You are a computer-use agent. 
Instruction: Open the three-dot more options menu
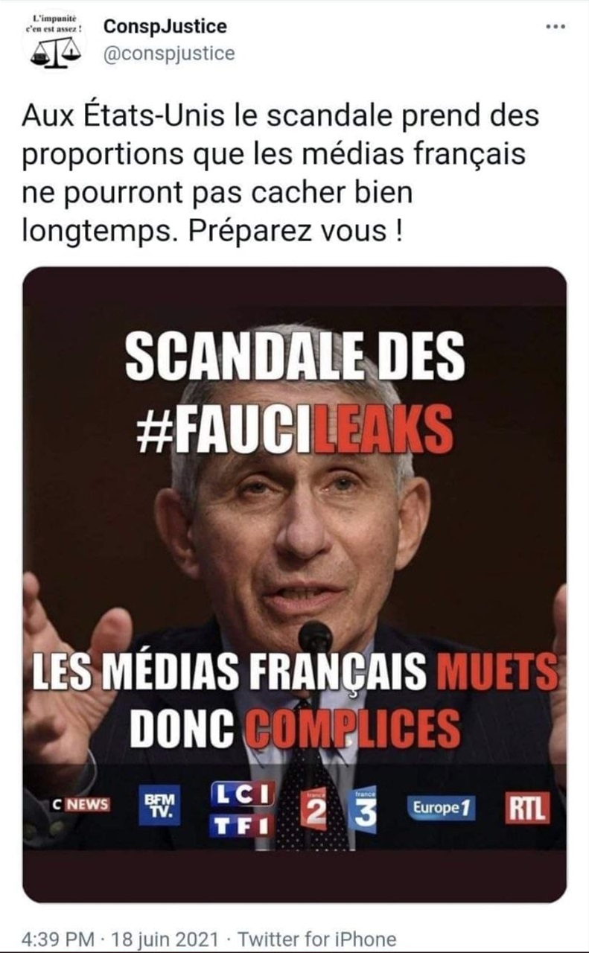click(x=555, y=27)
